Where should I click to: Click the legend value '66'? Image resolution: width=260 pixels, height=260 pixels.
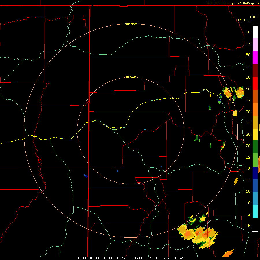click(x=248, y=32)
